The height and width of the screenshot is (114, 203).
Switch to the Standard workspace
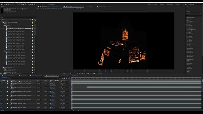(x=162, y=4)
